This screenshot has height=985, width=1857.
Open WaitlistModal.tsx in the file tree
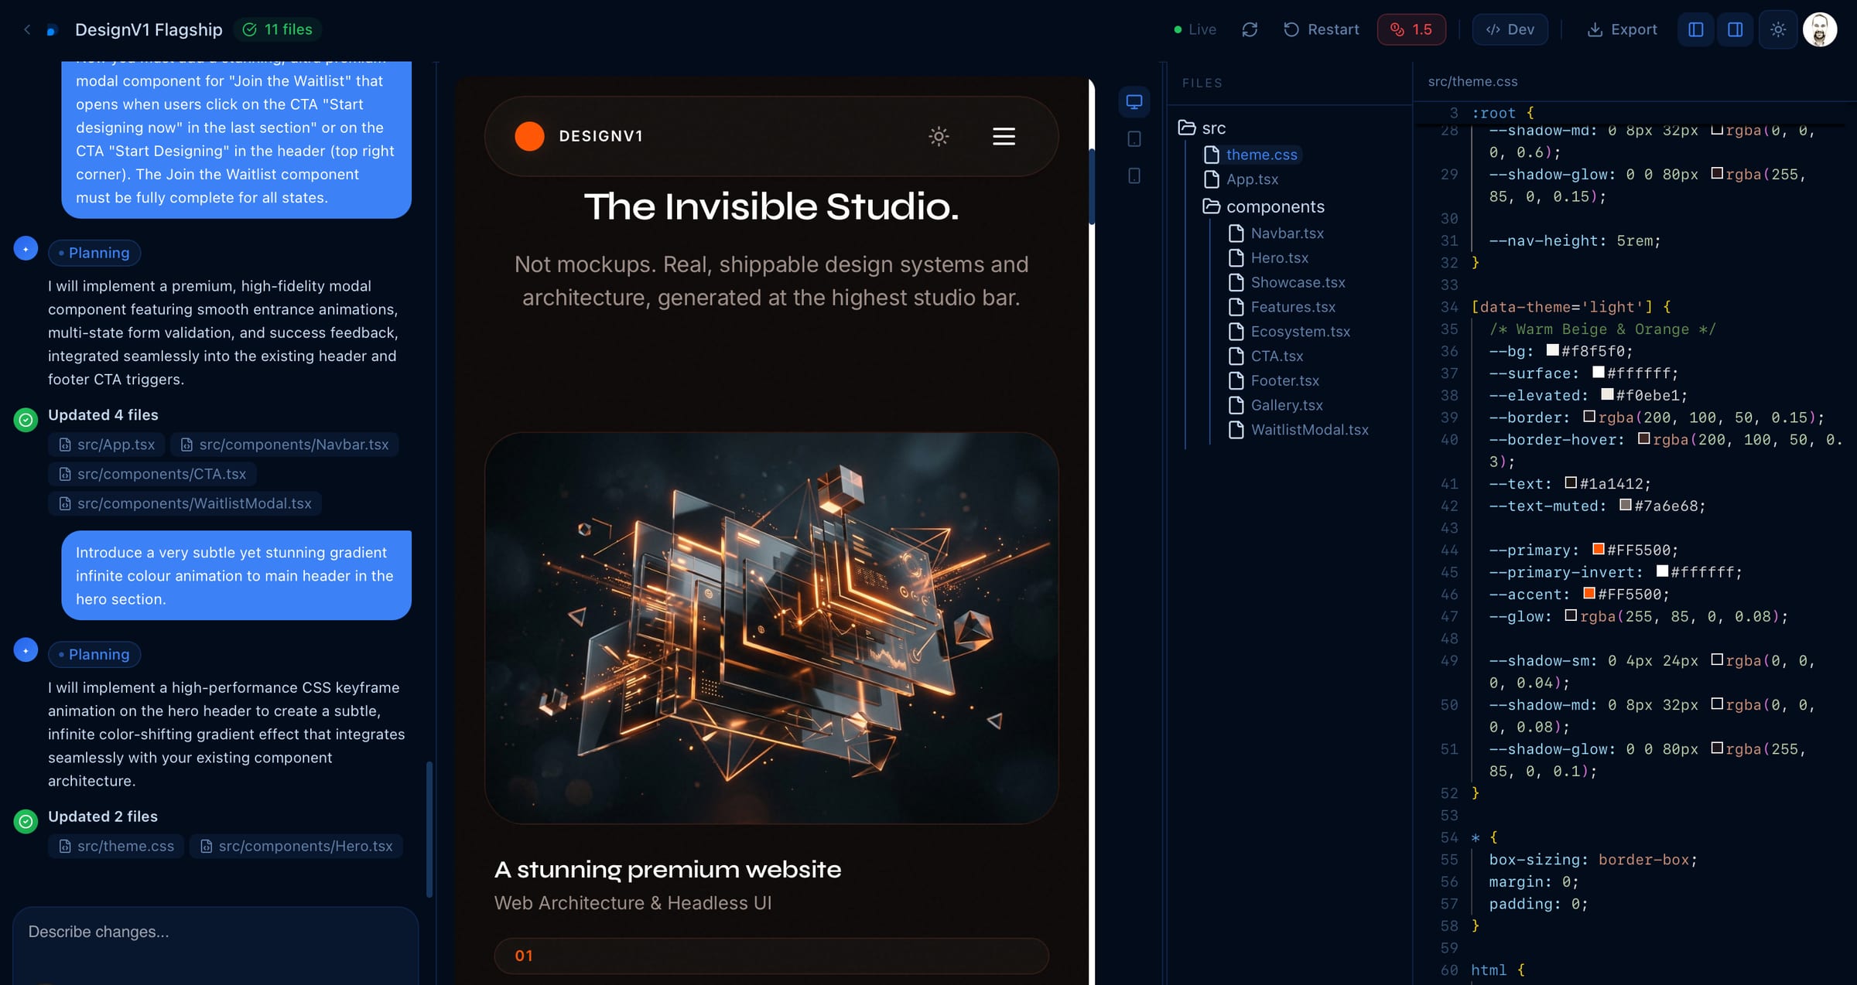coord(1299,430)
